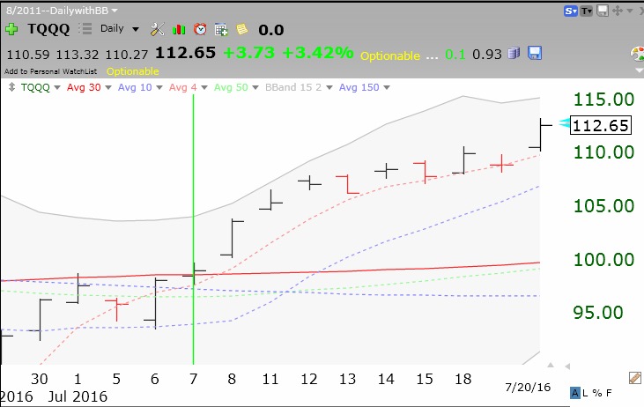Viewport: 644px width, 407px height.
Task: Click the blue S symbol-link button
Action: 571,11
